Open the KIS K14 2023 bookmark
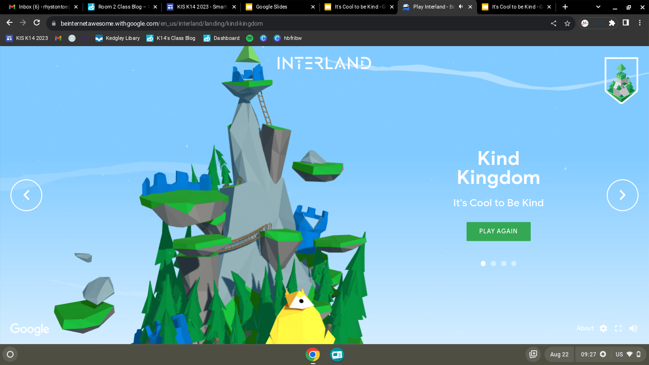 pos(27,38)
